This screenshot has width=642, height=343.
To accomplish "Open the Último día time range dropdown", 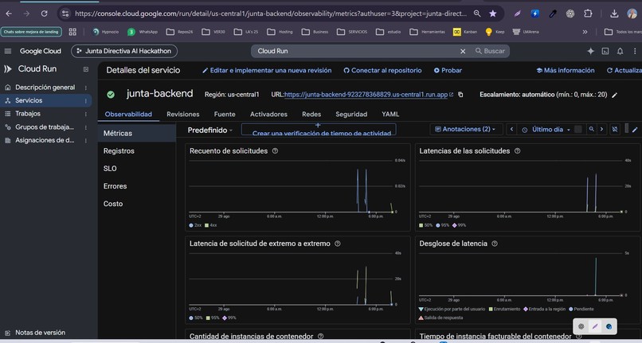I will click(546, 130).
